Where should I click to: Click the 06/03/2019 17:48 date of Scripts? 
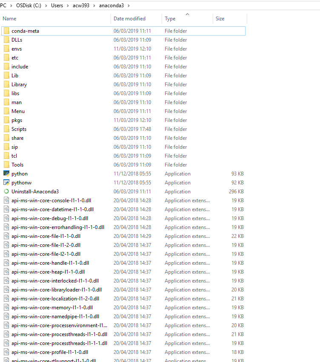[x=132, y=129]
